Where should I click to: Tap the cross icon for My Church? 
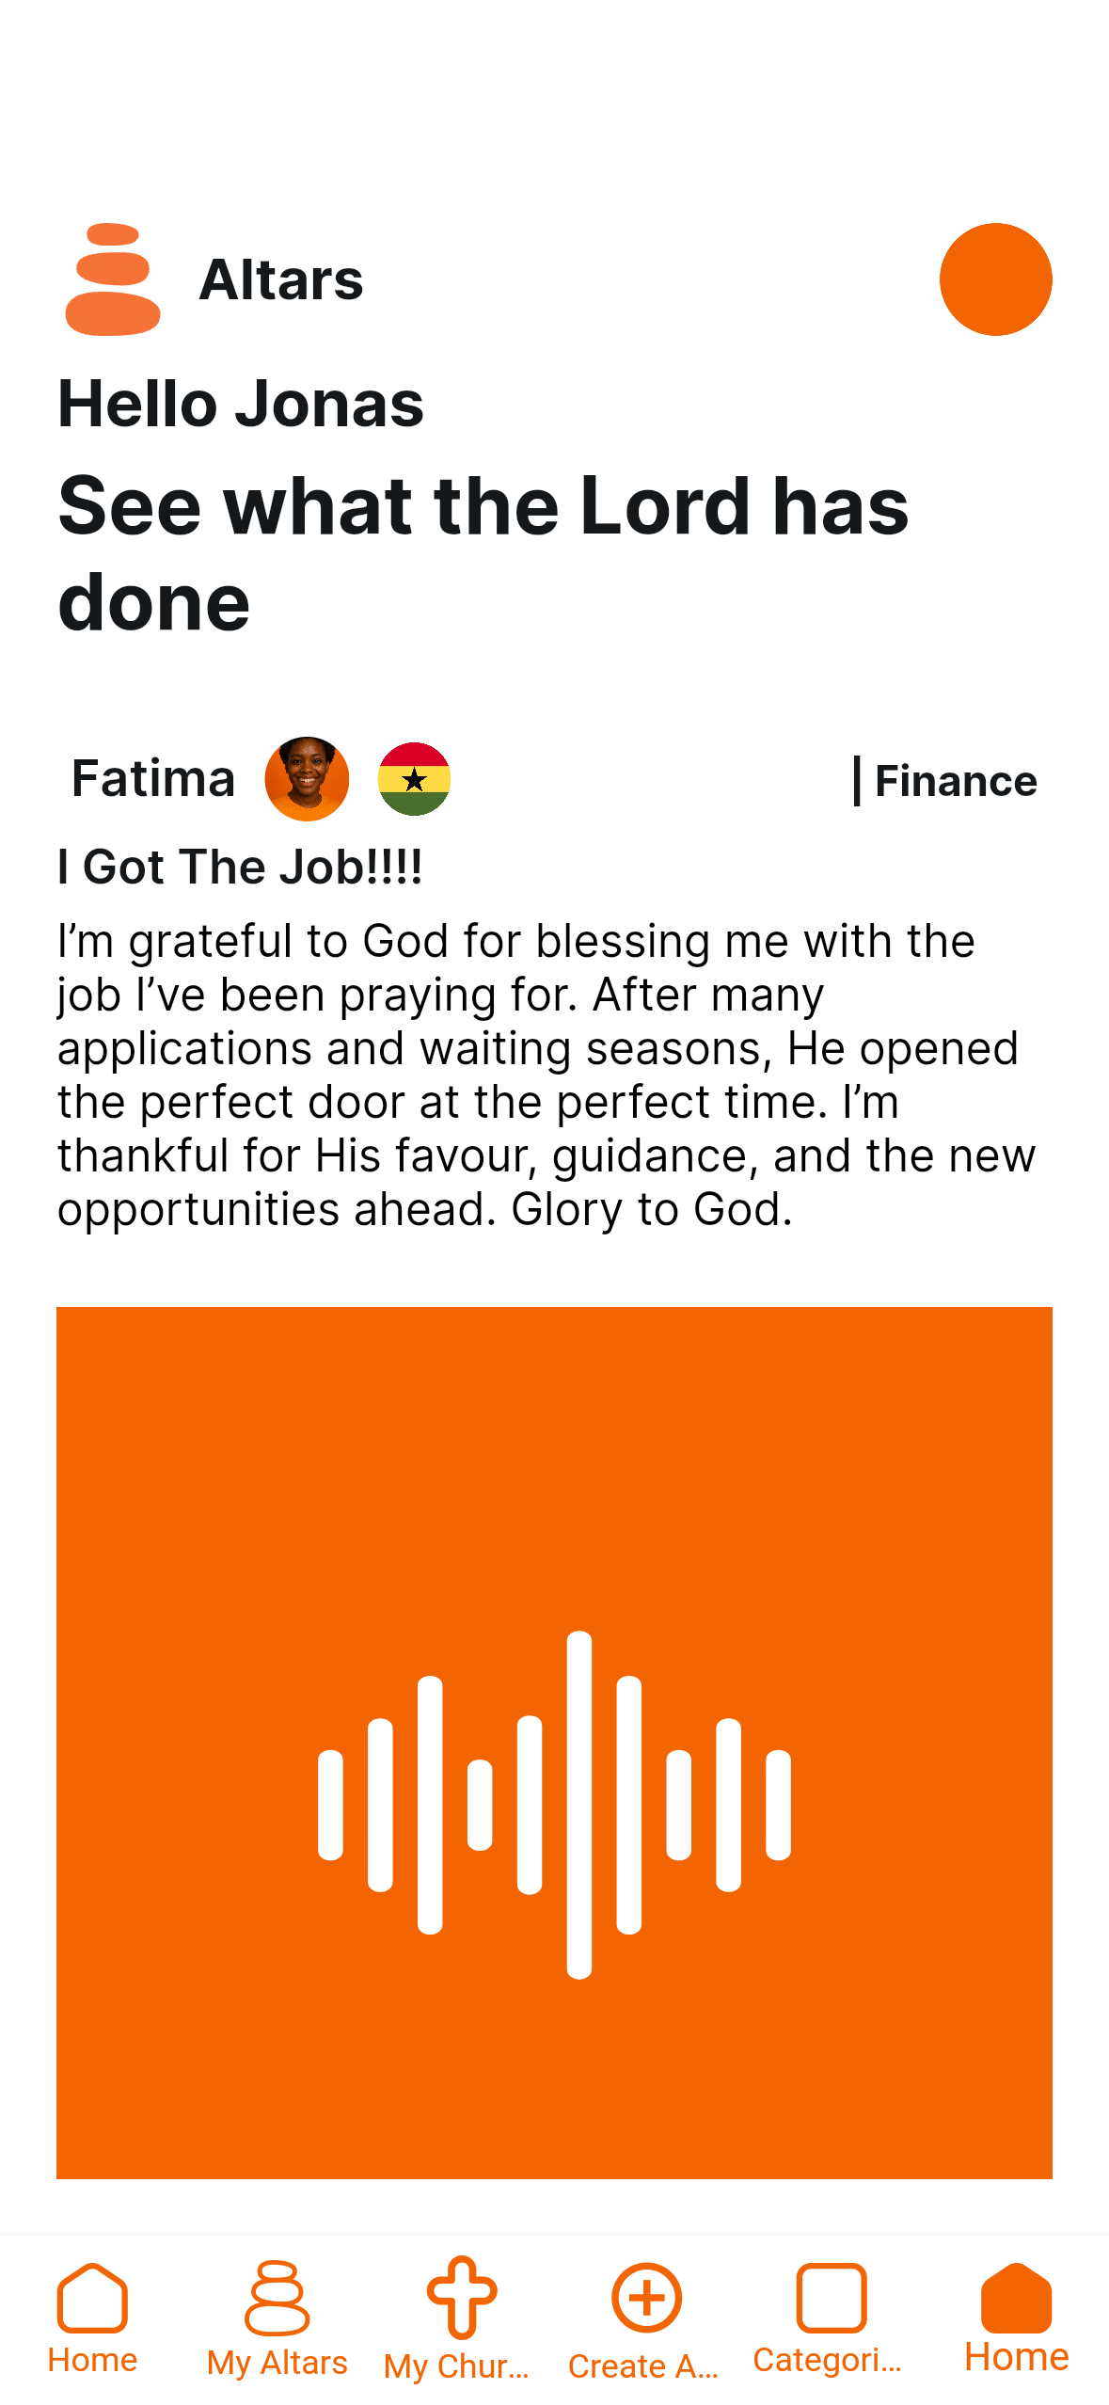coord(461,2297)
